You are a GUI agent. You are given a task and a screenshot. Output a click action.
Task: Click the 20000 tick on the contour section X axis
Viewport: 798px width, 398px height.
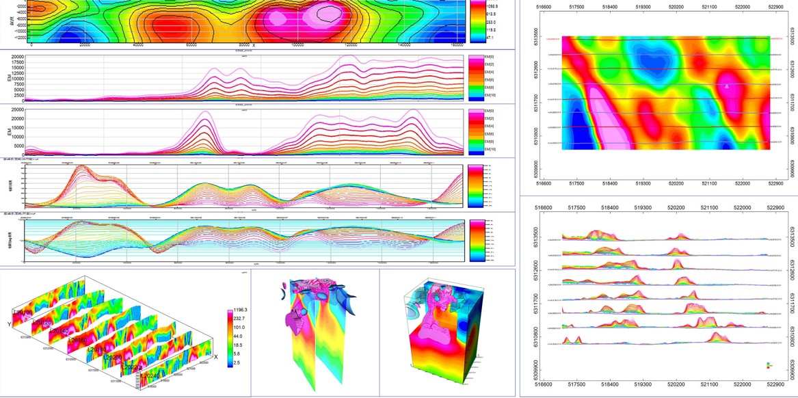[x=84, y=46]
